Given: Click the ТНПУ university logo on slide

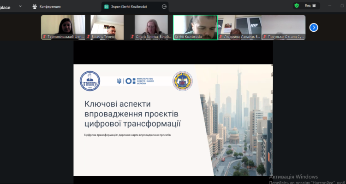Looking at the screenshot, I should pos(90,80).
